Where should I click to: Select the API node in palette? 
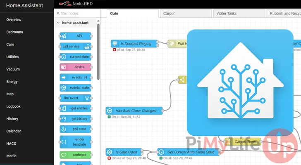75,36
